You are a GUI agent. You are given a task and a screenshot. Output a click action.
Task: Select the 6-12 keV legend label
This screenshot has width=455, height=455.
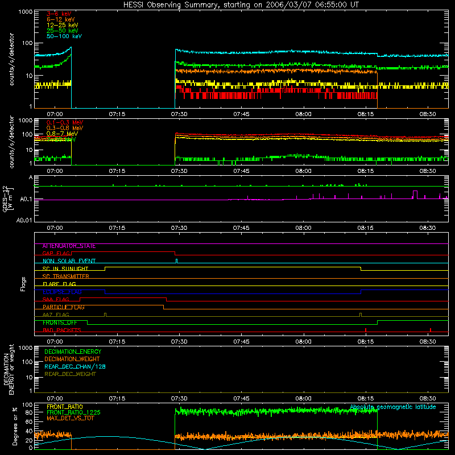pos(61,19)
